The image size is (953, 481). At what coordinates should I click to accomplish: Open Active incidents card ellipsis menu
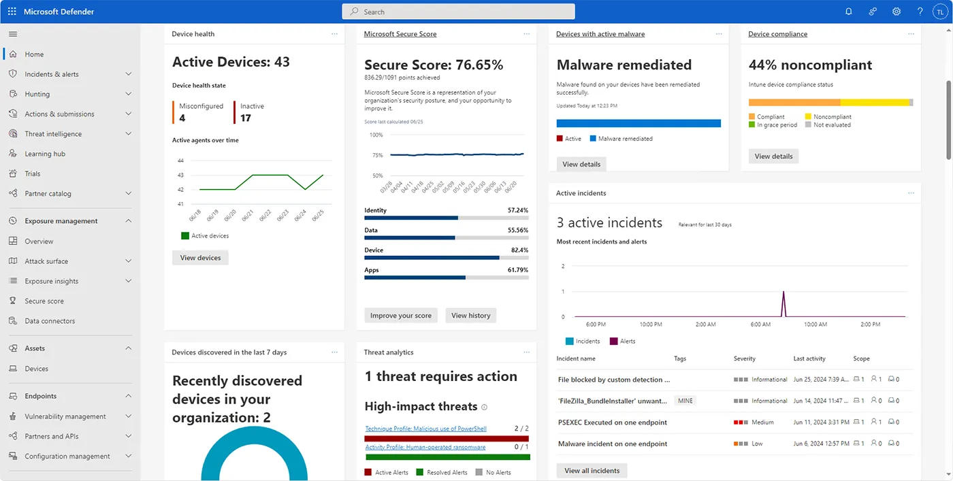[x=911, y=193]
